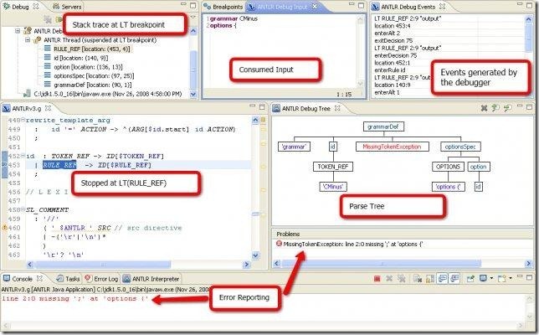Viewport: 539px width, 335px height.
Task: Click the zoom out icon in Debug Tree toolbar
Action: [x=507, y=108]
